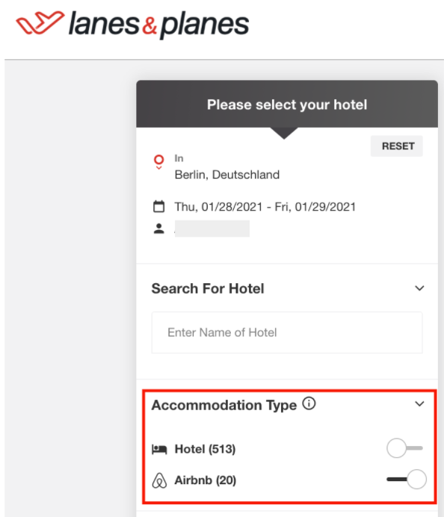Click the RESET button
This screenshot has height=517, width=444.
[x=397, y=146]
